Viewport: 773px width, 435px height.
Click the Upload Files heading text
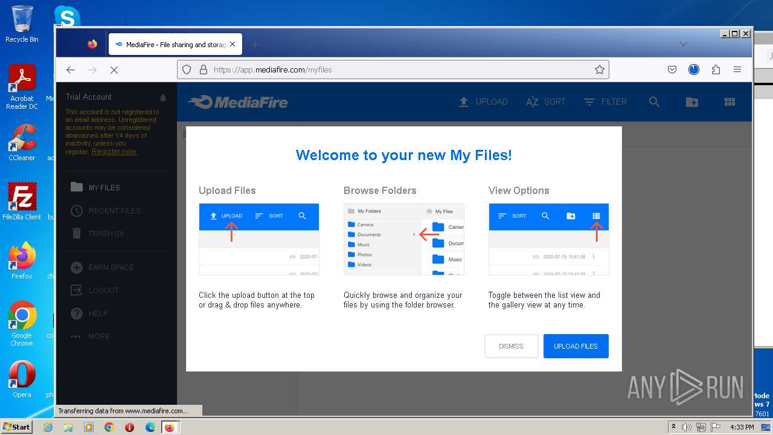[x=227, y=190]
